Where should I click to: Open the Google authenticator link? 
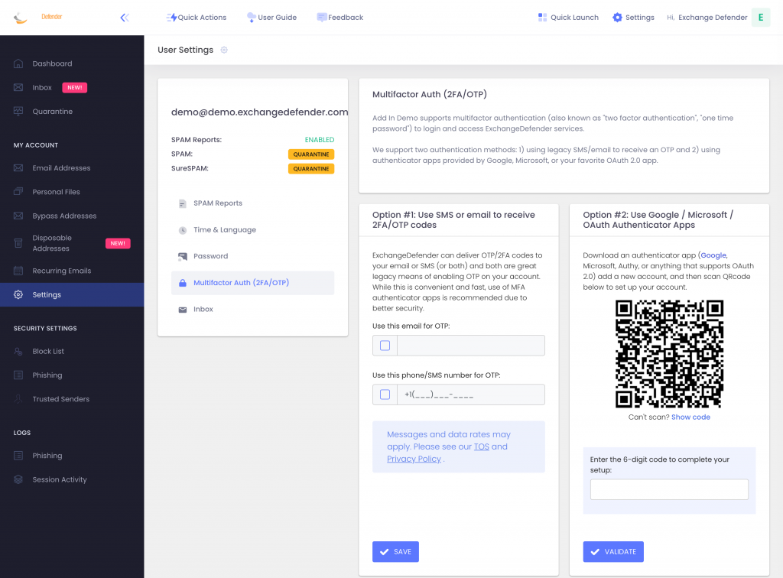713,255
